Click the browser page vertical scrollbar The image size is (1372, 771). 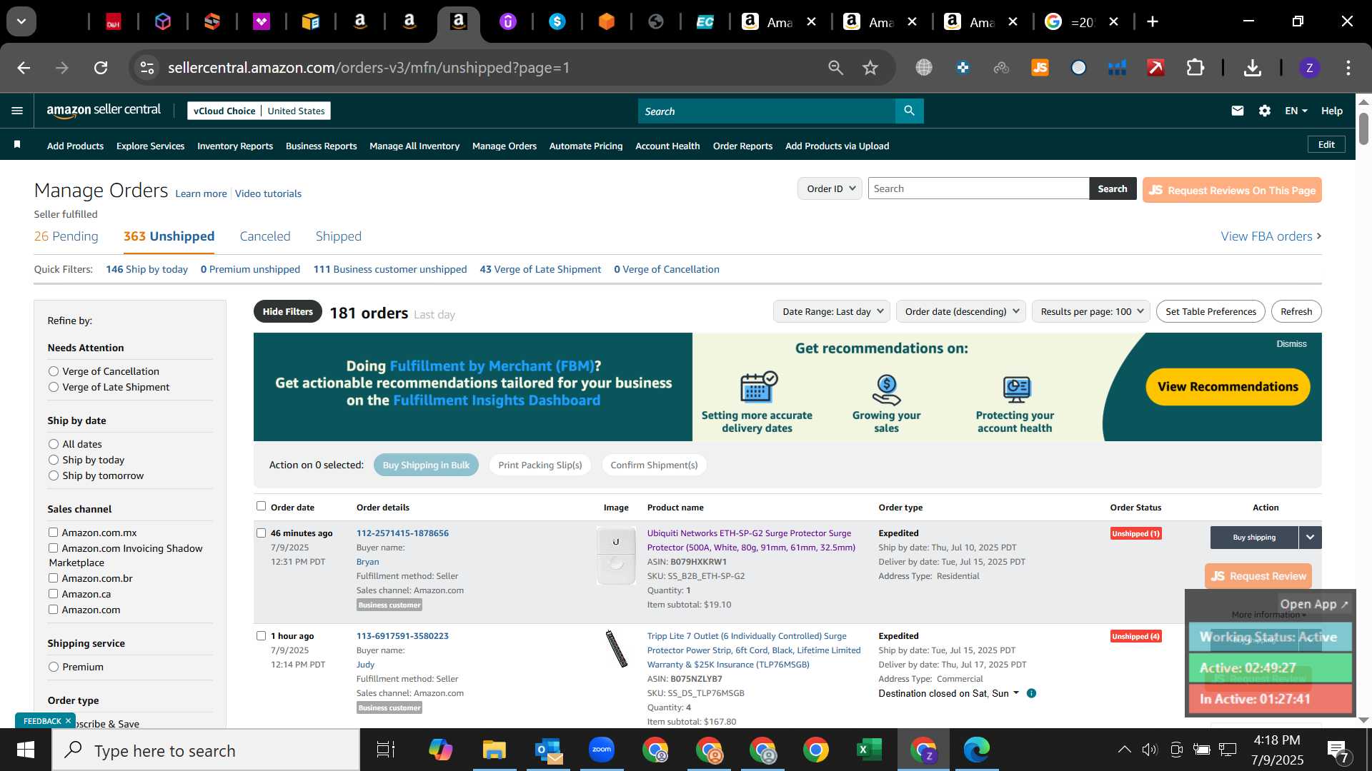pos(1363,128)
